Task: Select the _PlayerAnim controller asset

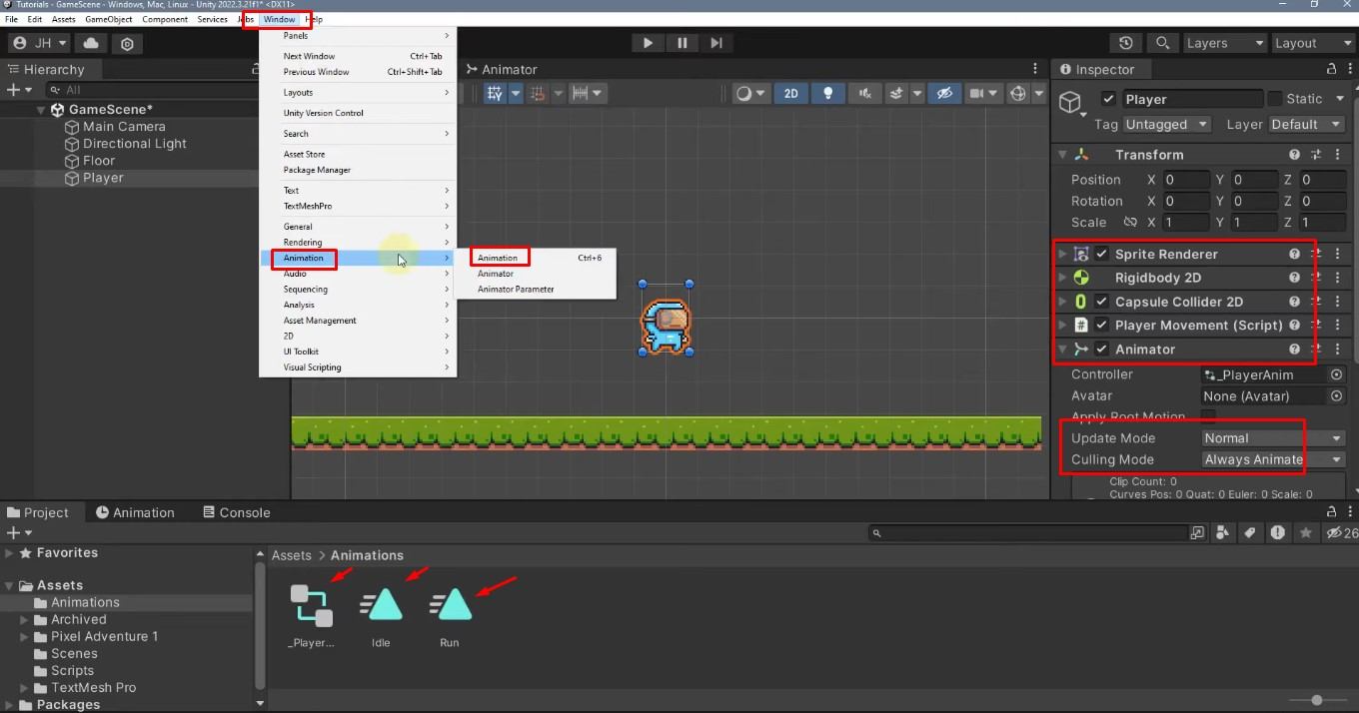Action: [311, 616]
